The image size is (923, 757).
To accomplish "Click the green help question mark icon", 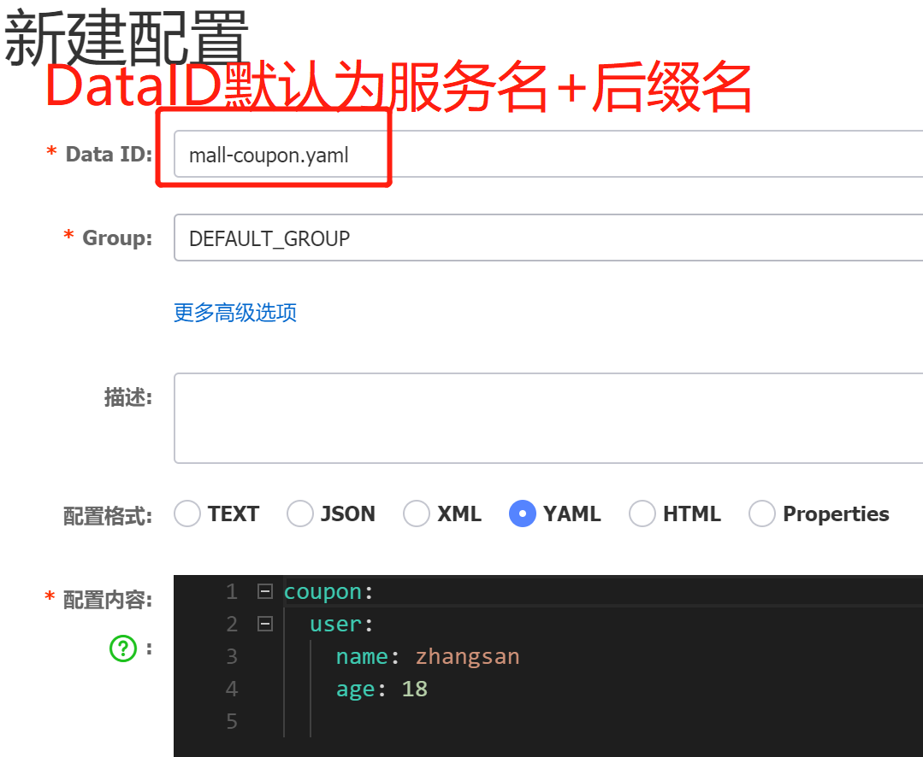I will click(x=123, y=648).
